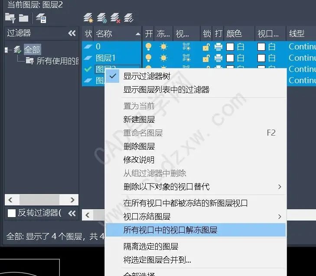This screenshot has height=276, width=316.
Task: Click Continu linetype of layer 0
Action: (302, 47)
